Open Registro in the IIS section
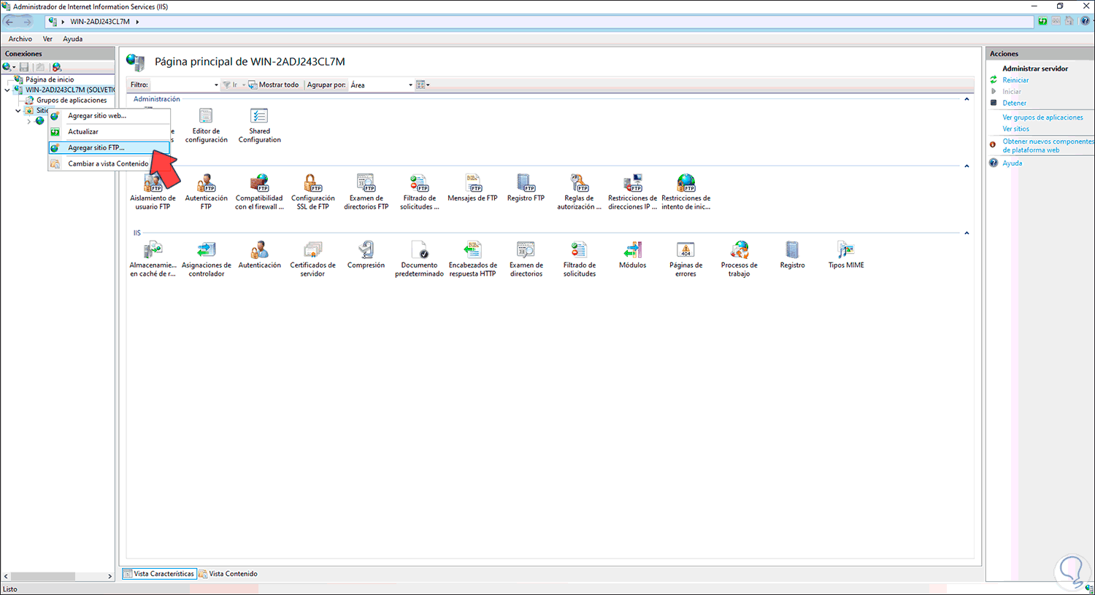Image resolution: width=1095 pixels, height=595 pixels. click(792, 255)
